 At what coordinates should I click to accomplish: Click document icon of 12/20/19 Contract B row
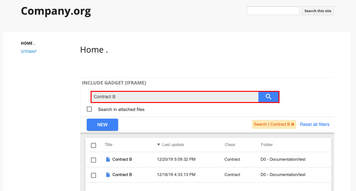pos(108,159)
